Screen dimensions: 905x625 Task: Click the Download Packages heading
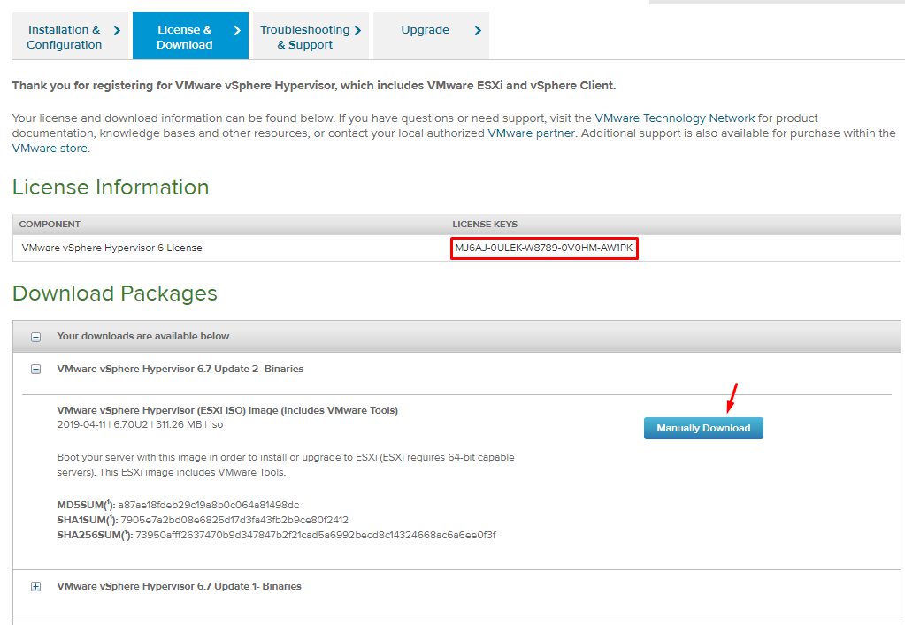[x=115, y=293]
